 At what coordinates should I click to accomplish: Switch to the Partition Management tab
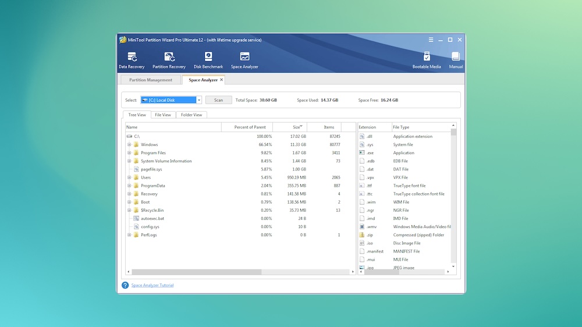[x=151, y=80]
